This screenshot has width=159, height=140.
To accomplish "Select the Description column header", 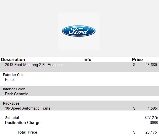I will coord(13,60).
